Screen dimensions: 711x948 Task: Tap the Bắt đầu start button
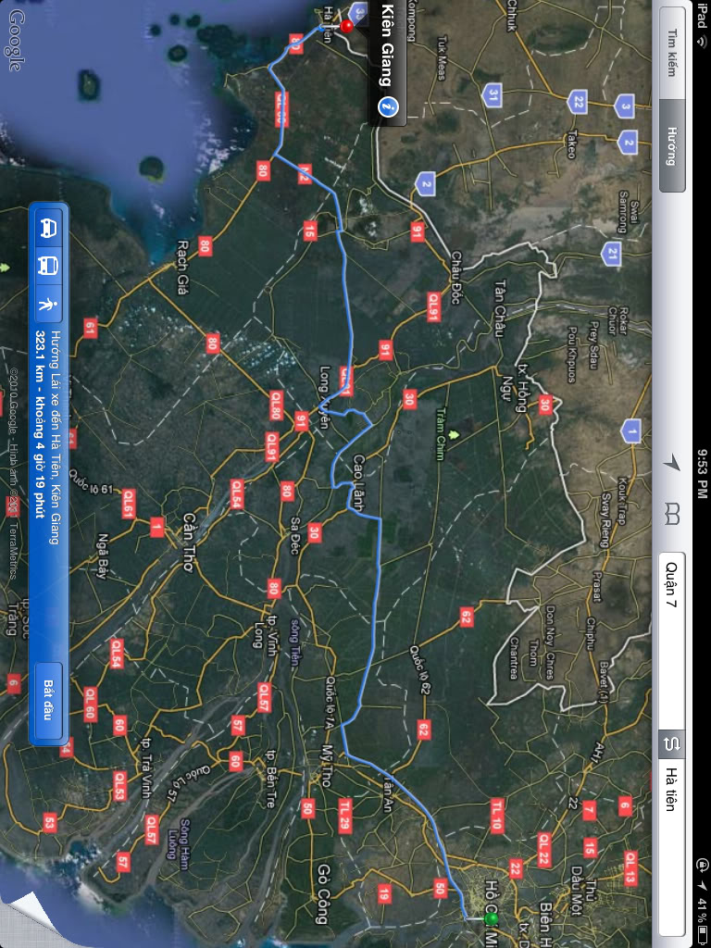click(48, 700)
